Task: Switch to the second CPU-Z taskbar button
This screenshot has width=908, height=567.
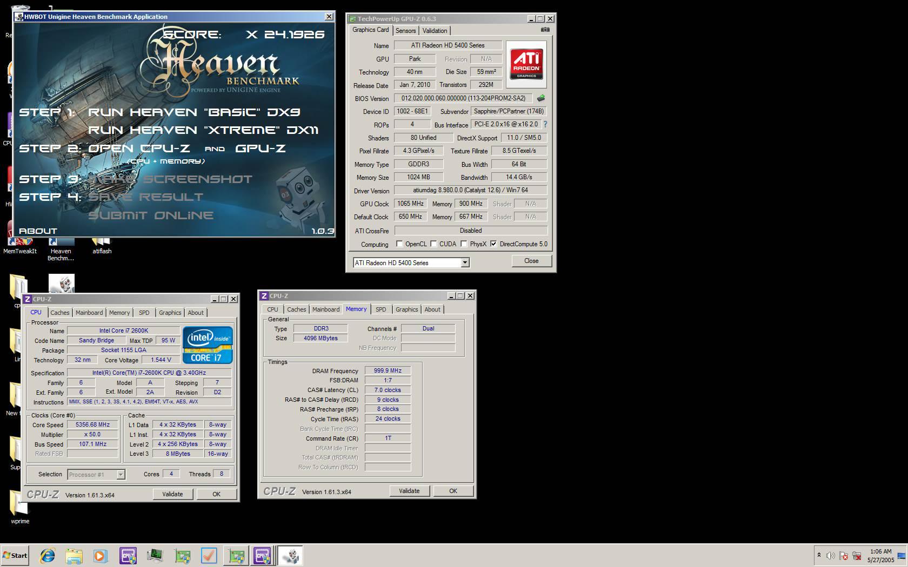Action: 262,555
